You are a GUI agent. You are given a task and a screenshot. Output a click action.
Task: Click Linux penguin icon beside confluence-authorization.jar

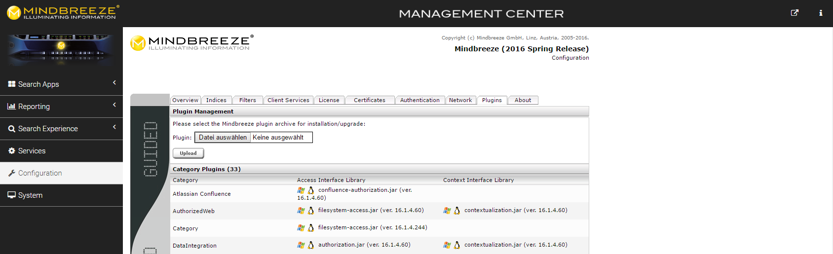click(311, 190)
